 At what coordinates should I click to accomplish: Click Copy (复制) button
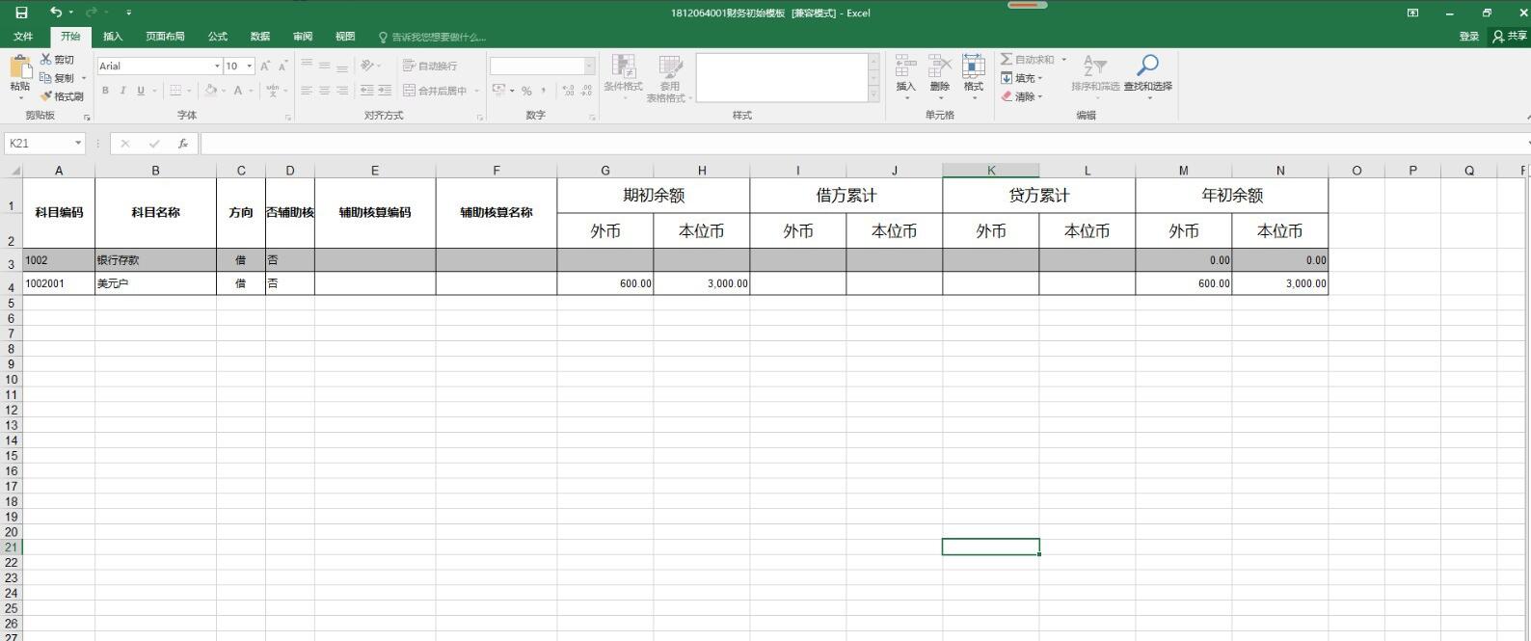coord(58,78)
